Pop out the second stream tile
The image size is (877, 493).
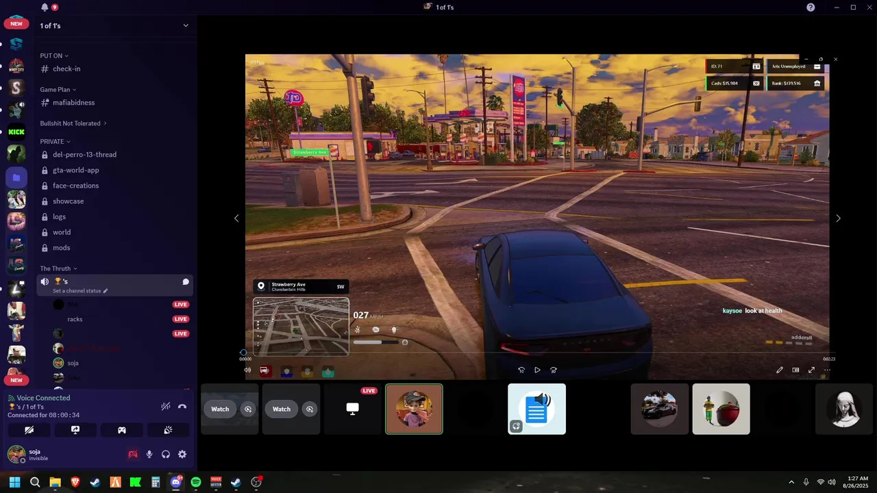[x=310, y=409]
